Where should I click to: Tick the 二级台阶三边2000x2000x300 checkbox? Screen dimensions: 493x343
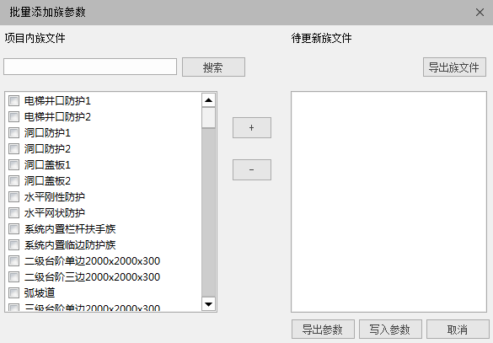point(13,277)
